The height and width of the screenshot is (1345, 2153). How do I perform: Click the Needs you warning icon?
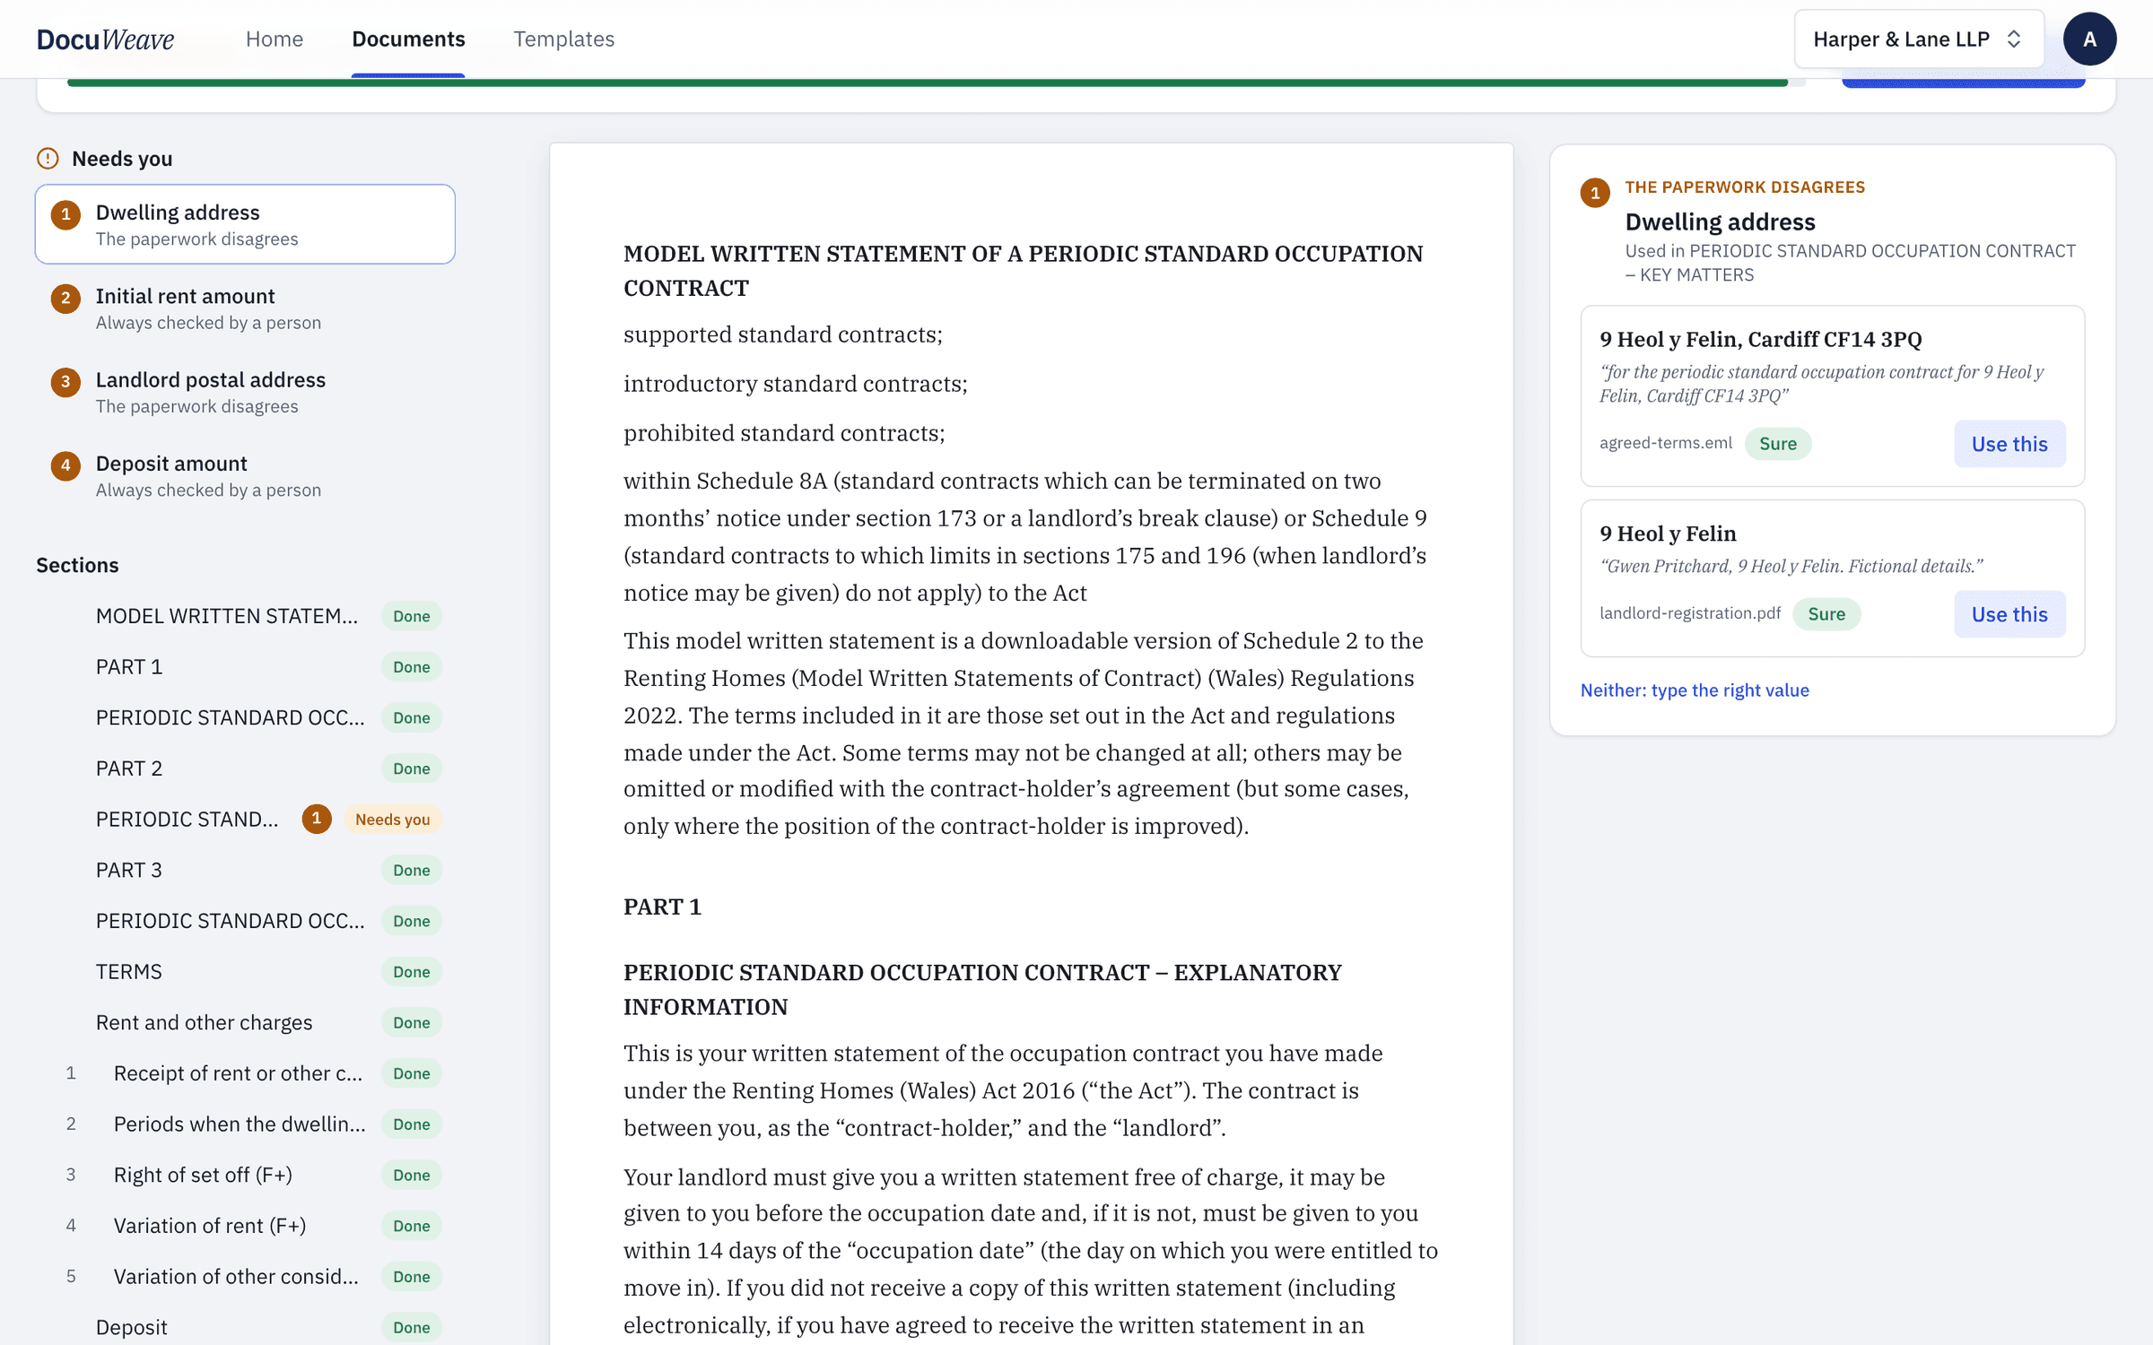48,159
